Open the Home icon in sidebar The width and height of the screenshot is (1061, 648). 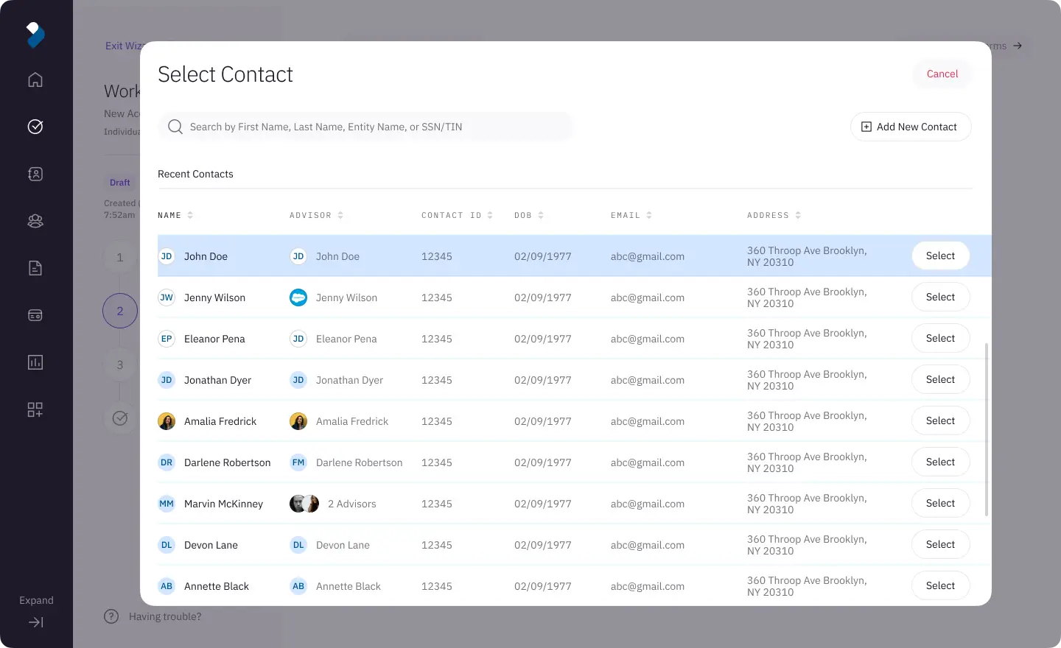coord(35,80)
